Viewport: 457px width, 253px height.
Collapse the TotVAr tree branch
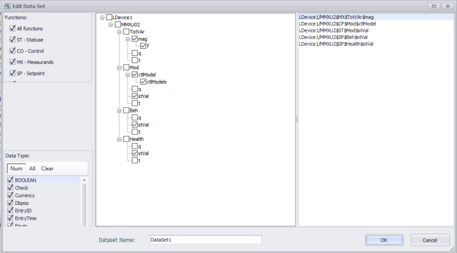tap(119, 32)
